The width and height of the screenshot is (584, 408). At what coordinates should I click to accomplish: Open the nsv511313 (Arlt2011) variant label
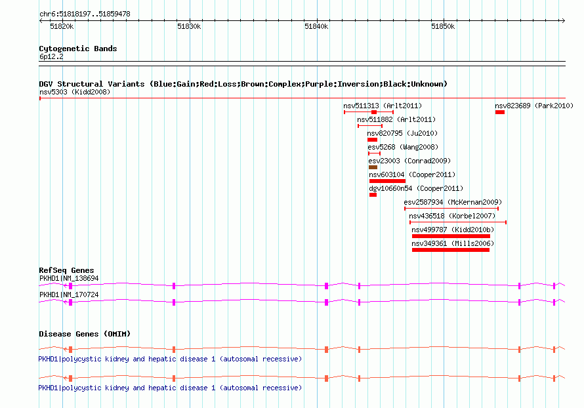[x=383, y=106]
